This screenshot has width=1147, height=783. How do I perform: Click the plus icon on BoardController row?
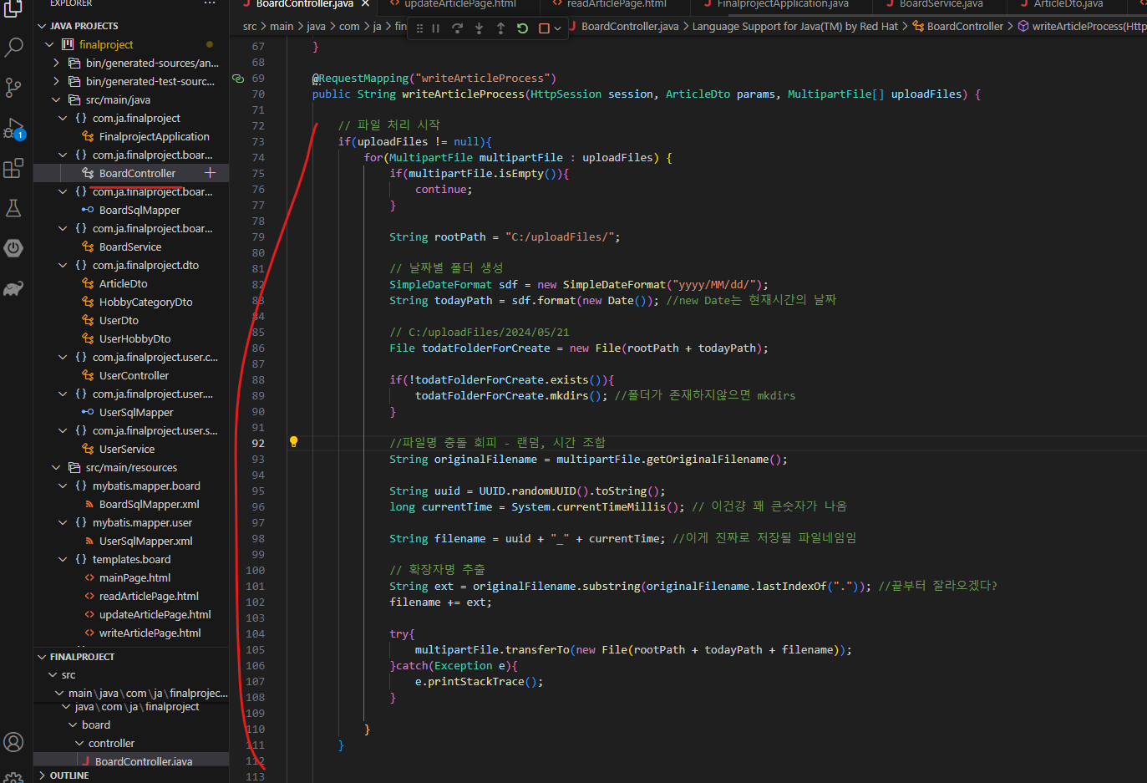(x=210, y=173)
